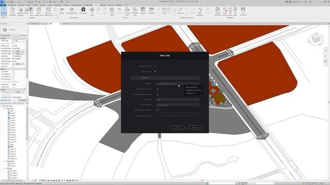The width and height of the screenshot is (330, 185).
Task: Click Show Hidden Lines icon
Action: click(39, 11)
